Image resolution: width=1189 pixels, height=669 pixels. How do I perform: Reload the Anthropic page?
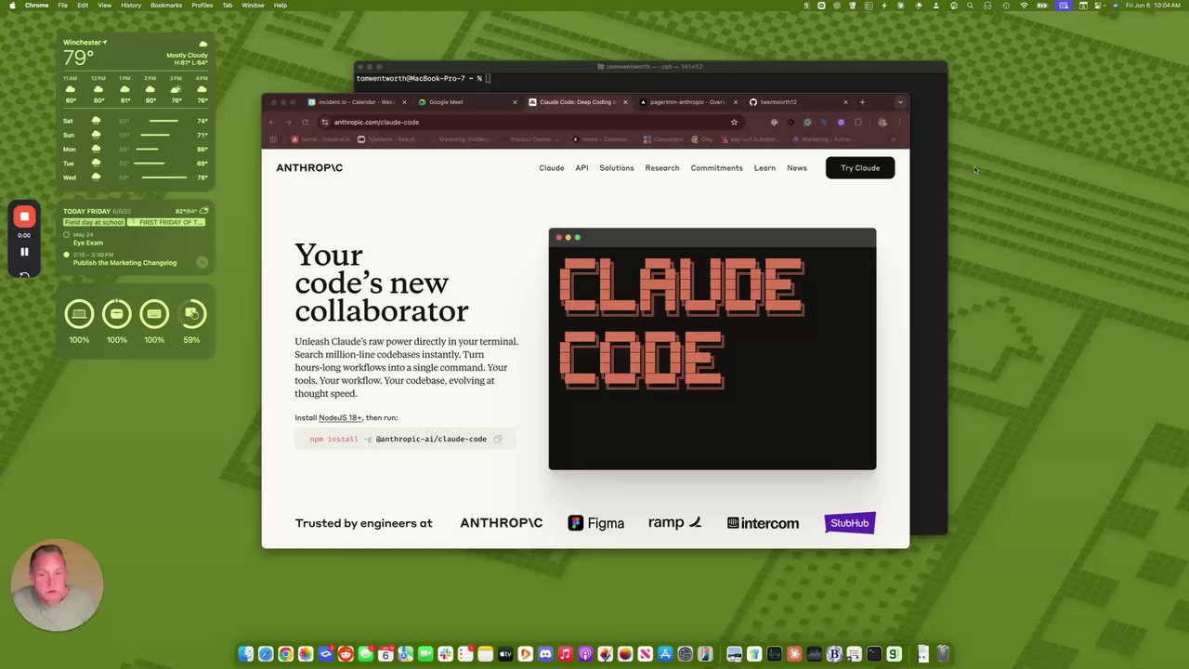(305, 122)
